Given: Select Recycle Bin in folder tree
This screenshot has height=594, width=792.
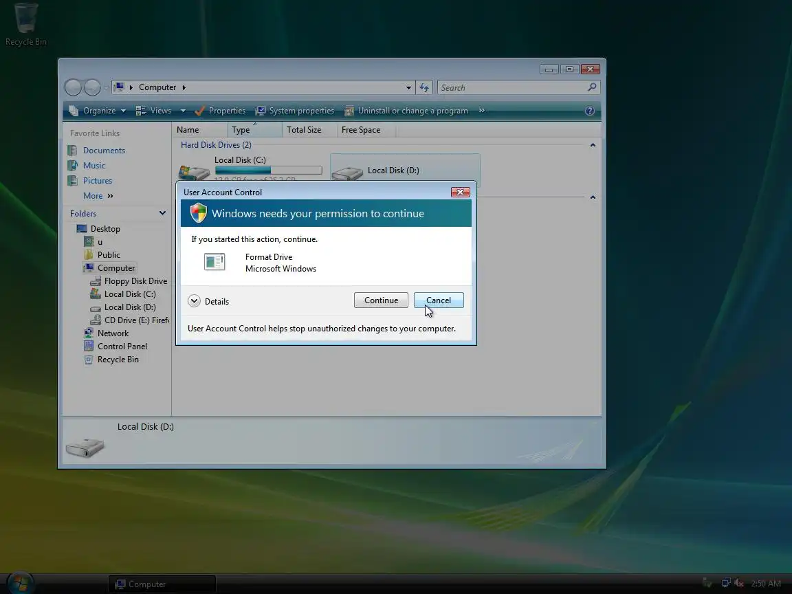Looking at the screenshot, I should click(118, 360).
